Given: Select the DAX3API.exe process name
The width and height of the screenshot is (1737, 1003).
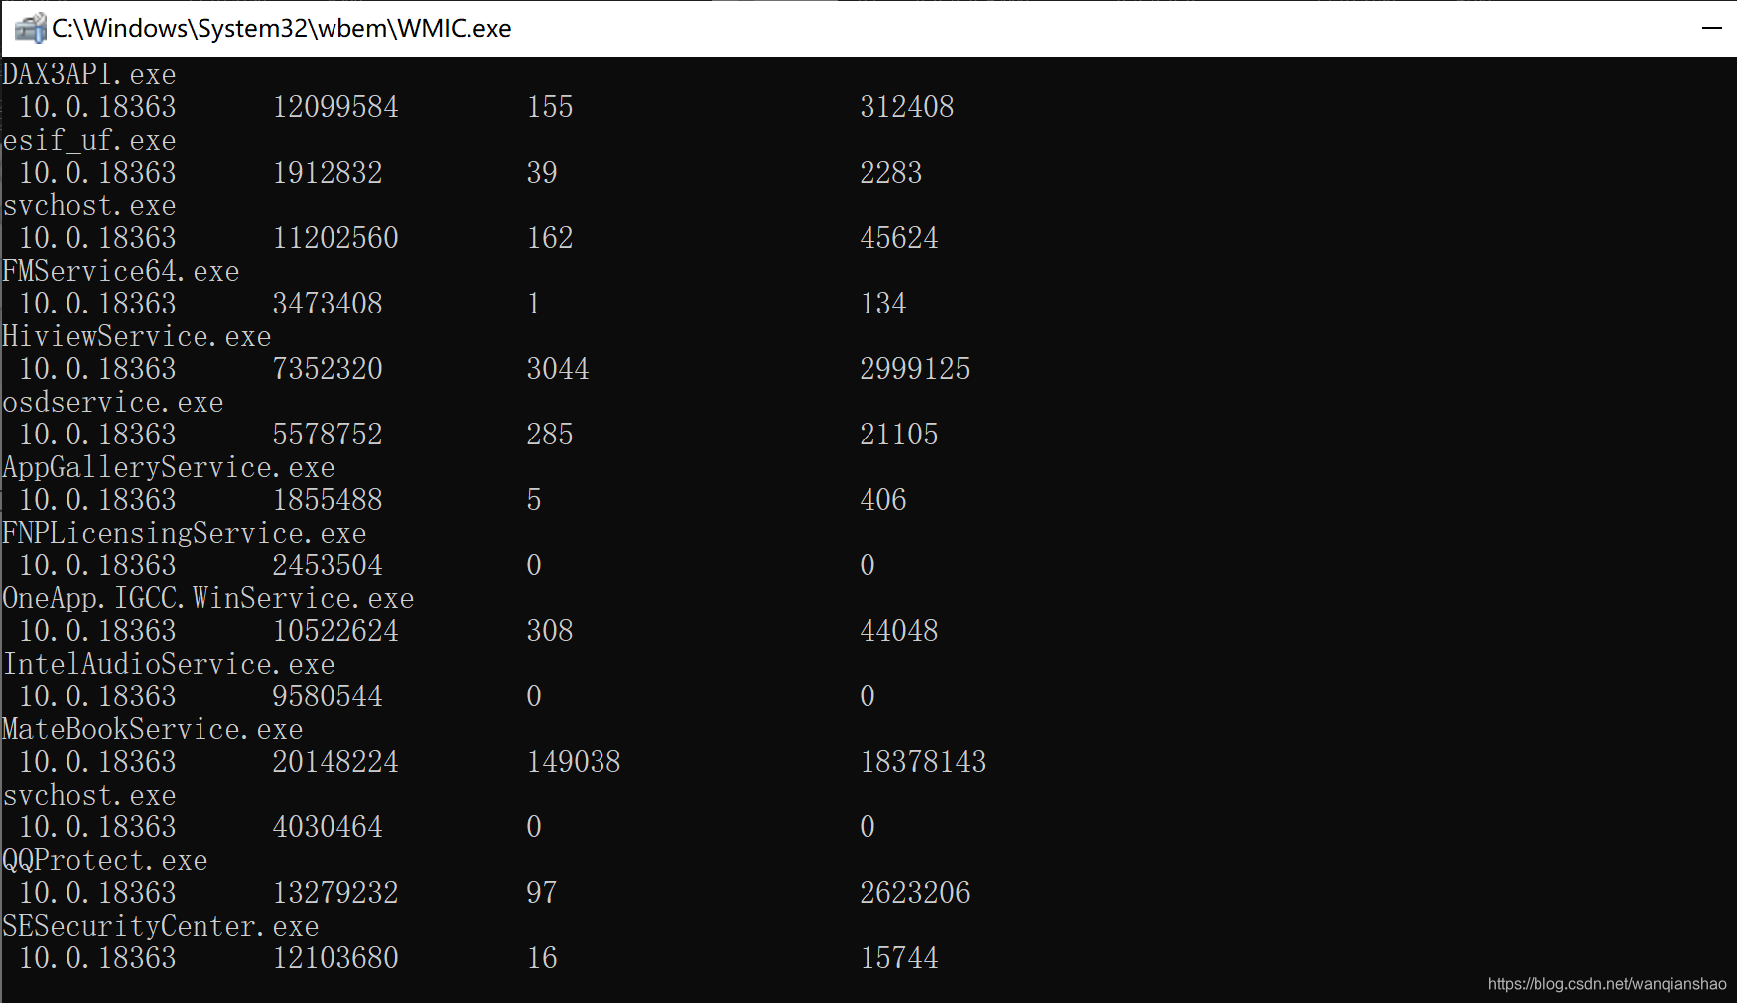Looking at the screenshot, I should point(89,74).
